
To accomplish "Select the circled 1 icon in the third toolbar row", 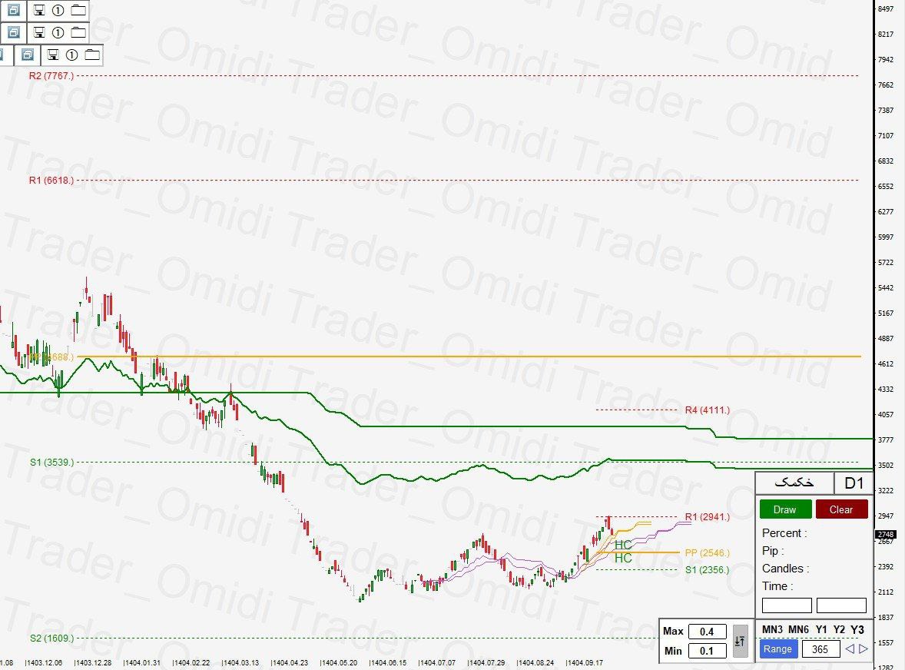I will pyautogui.click(x=72, y=55).
